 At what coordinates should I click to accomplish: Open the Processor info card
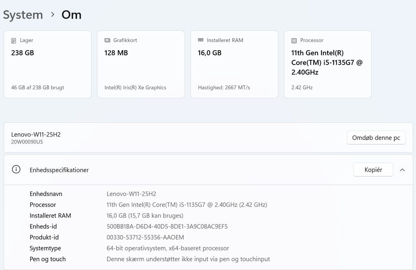click(x=328, y=64)
